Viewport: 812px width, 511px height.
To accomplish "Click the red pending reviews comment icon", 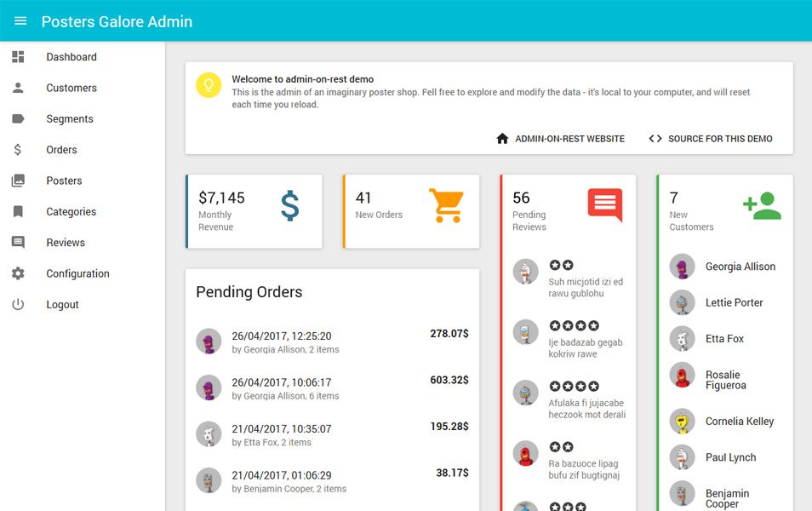I will coord(605,205).
